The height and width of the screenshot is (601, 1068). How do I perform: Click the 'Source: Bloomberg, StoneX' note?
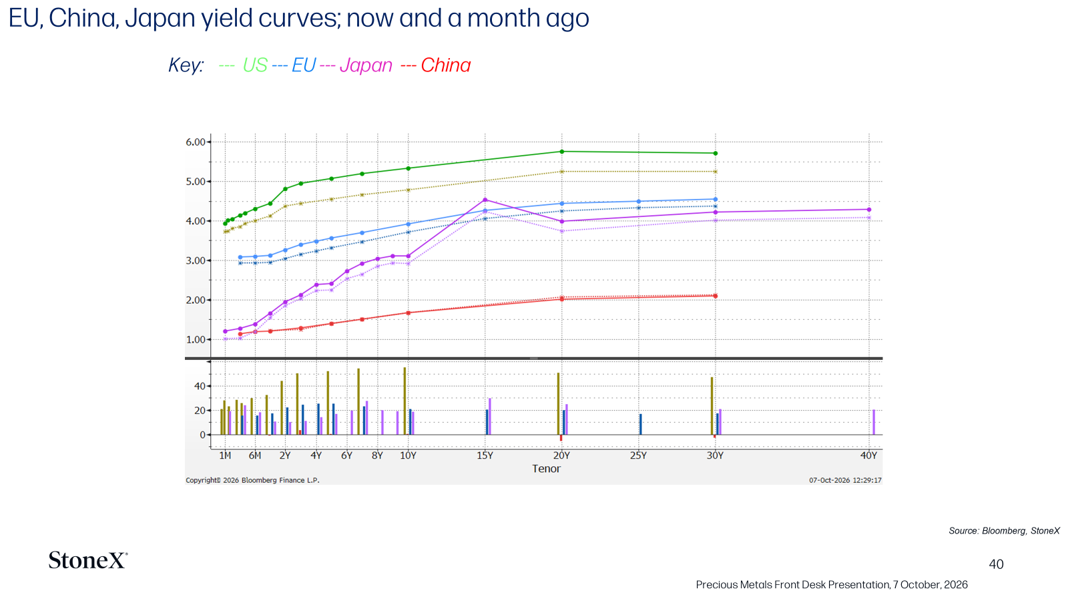(1004, 531)
